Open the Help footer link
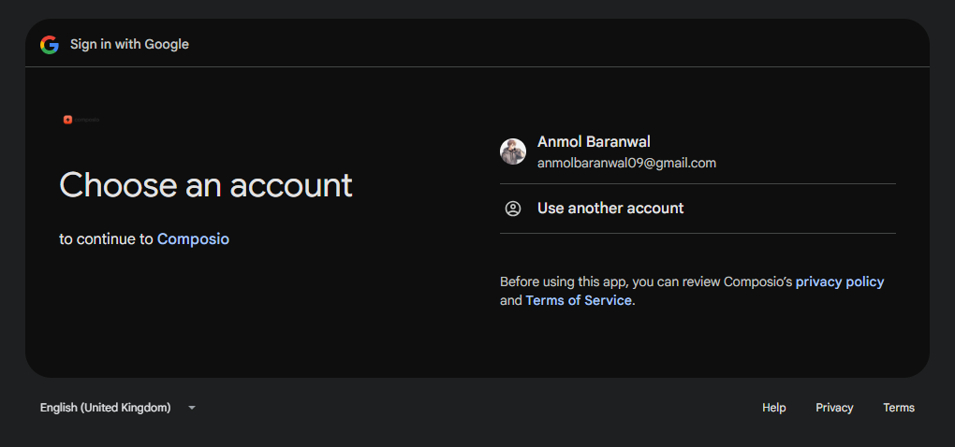The width and height of the screenshot is (955, 447). [773, 408]
